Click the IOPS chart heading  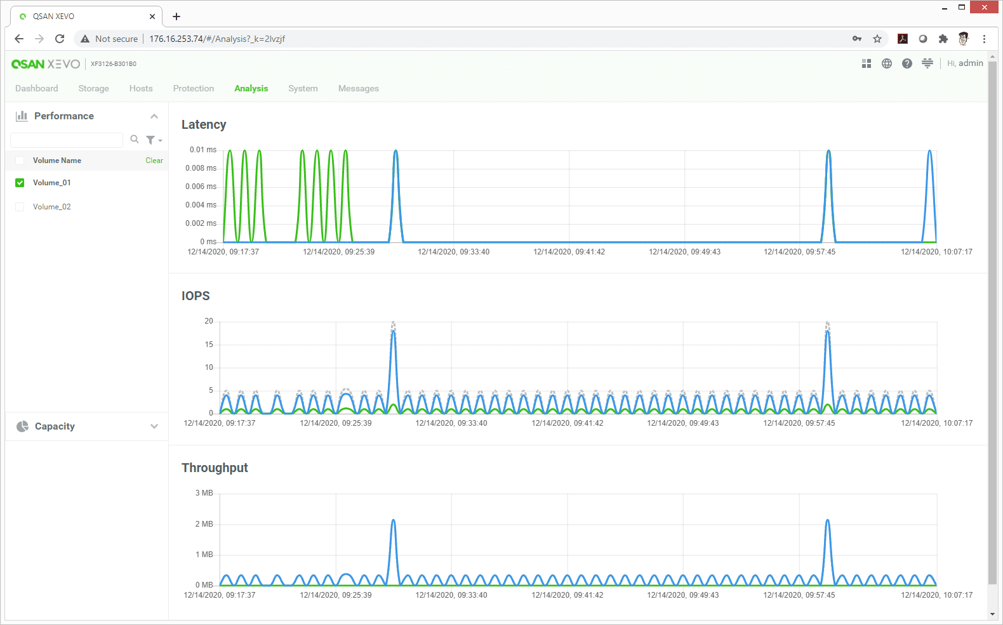[x=196, y=296]
